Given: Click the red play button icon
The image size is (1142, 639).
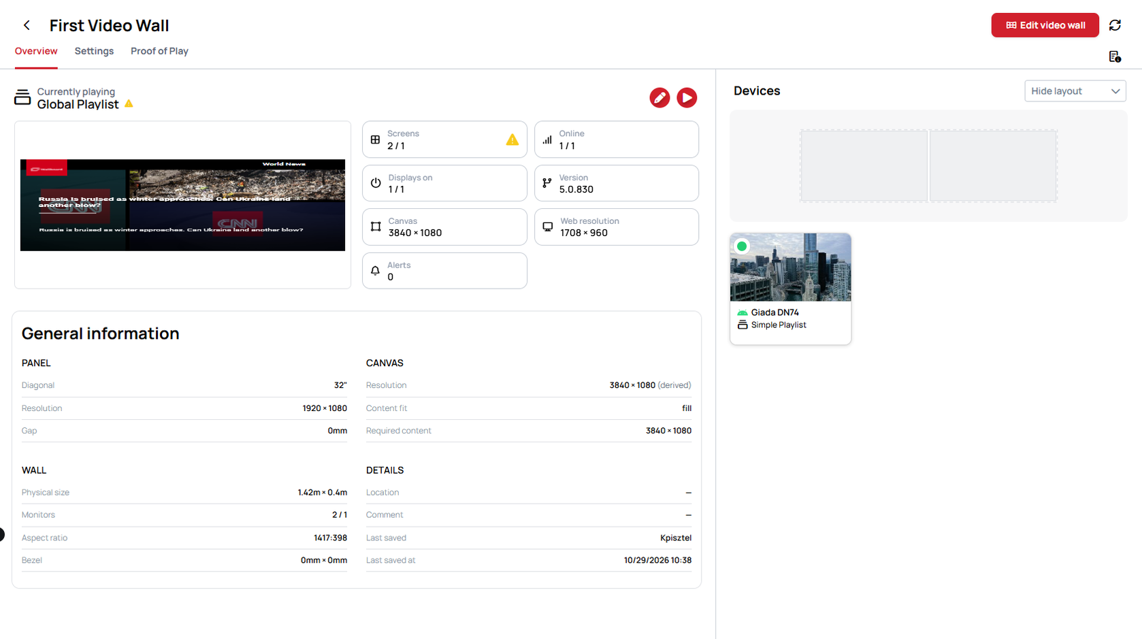Looking at the screenshot, I should (687, 98).
